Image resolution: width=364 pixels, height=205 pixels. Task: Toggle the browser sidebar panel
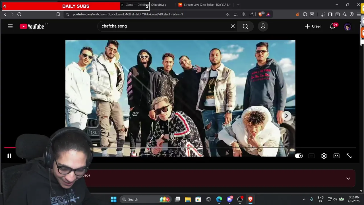[x=330, y=14]
